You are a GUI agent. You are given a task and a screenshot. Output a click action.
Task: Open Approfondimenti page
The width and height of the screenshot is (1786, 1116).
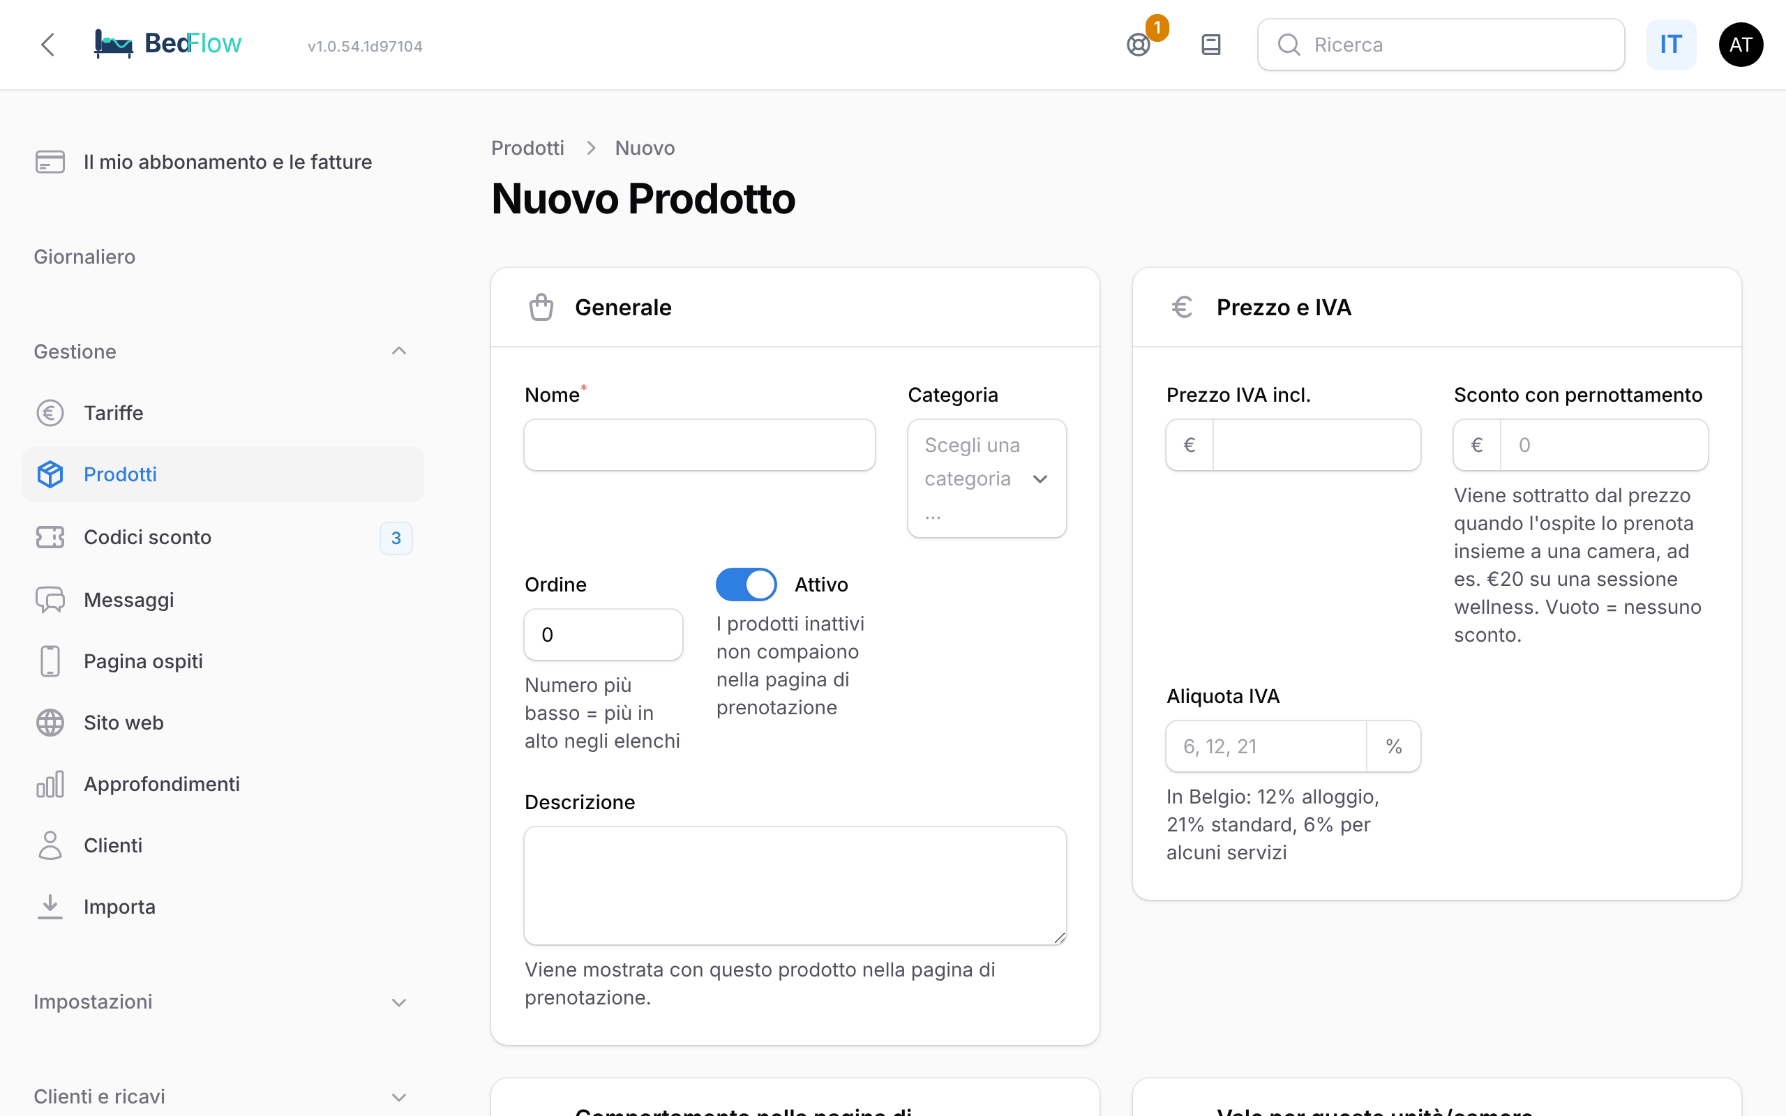[223, 784]
